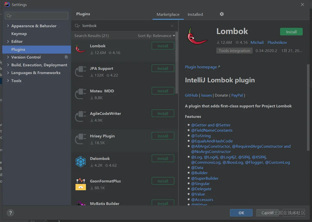This screenshot has height=222, width=312.
Task: Open the @Accessors feature link
Action: point(202,200)
